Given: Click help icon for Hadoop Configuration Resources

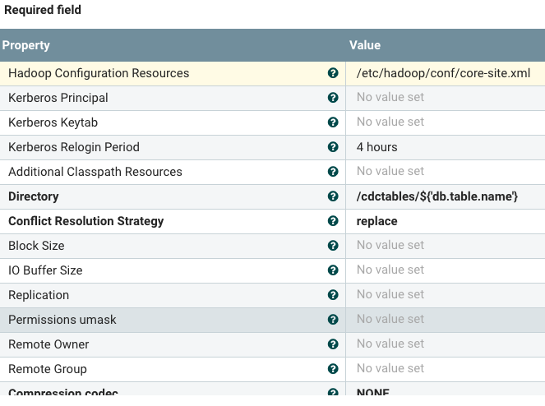Looking at the screenshot, I should pyautogui.click(x=333, y=73).
